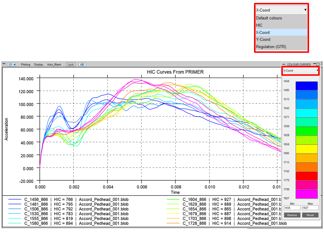The image size is (324, 232).
Task: Expand the enlarged X-Coord combo box at top
Action: point(281,10)
